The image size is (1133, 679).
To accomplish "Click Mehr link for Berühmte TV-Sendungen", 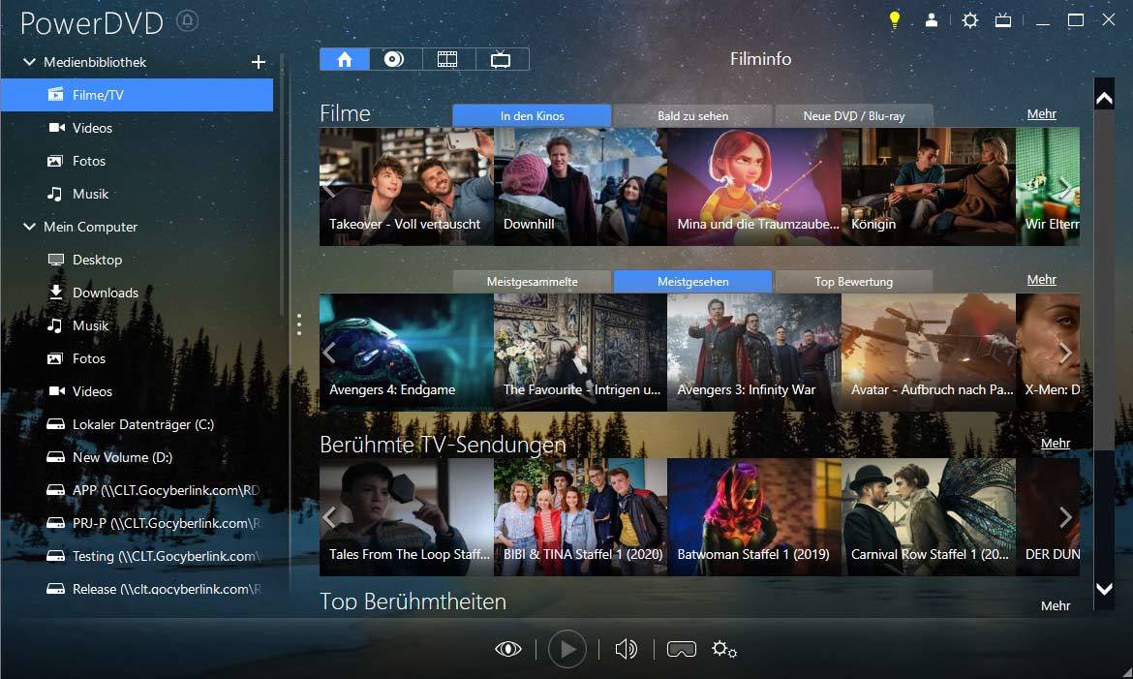I will pos(1055,444).
